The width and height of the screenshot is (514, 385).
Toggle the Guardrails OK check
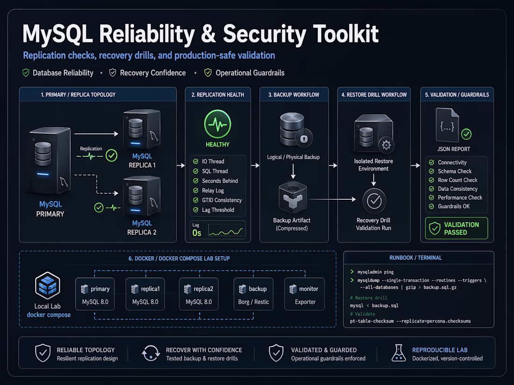[431, 207]
